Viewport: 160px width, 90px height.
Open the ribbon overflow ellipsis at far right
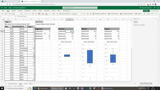156,14
